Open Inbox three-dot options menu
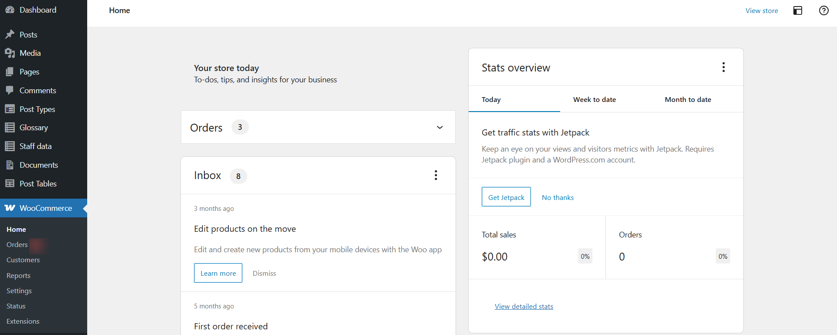837x335 pixels. click(436, 175)
